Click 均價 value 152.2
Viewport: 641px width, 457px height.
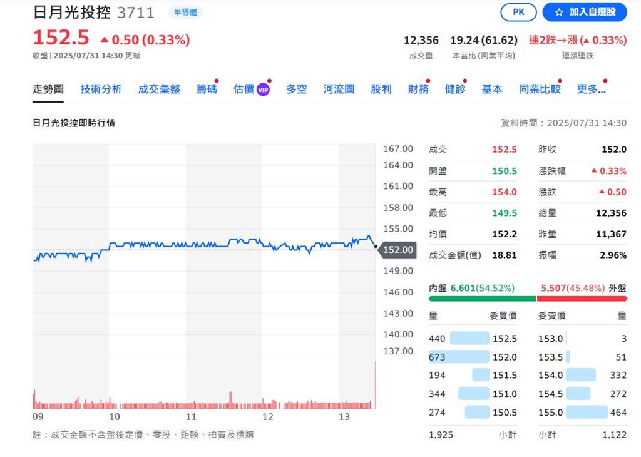coord(505,234)
